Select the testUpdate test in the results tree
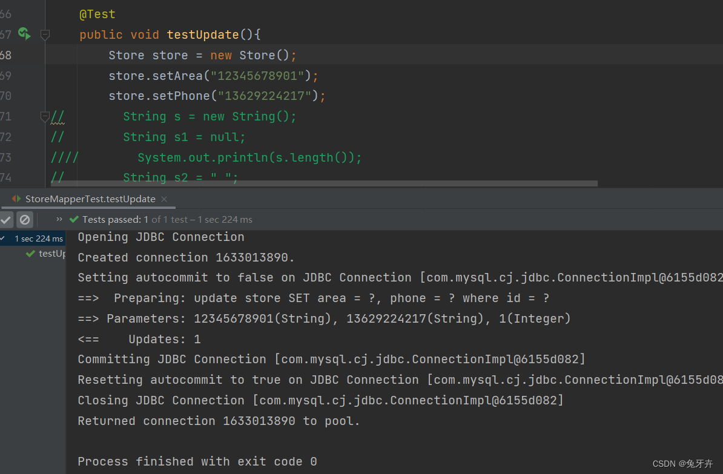The height and width of the screenshot is (474, 723). (51, 253)
